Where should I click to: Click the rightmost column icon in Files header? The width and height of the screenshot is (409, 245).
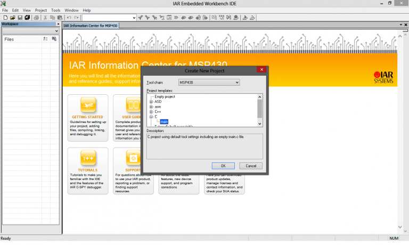pos(54,39)
